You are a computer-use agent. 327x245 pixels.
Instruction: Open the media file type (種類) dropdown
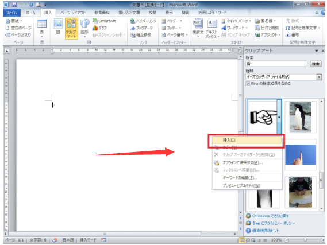click(x=319, y=77)
